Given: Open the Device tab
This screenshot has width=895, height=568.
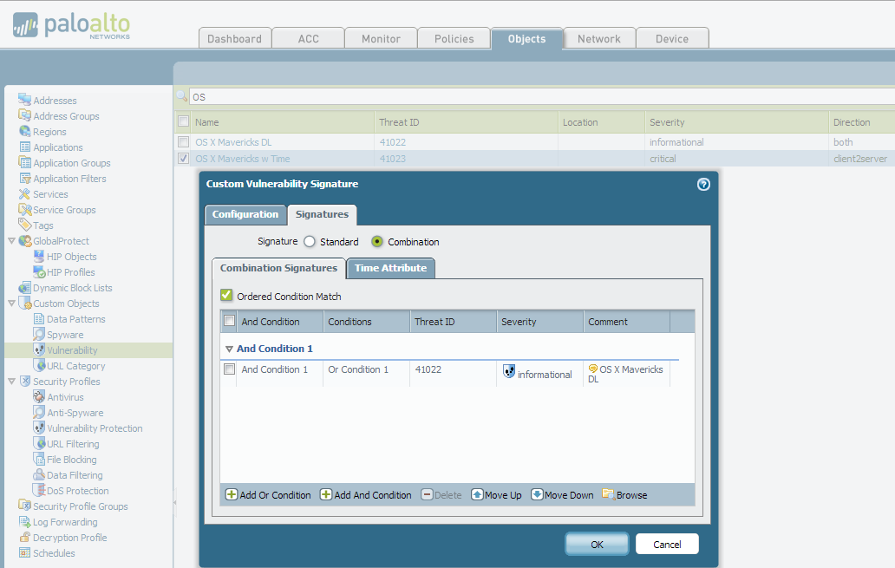Looking at the screenshot, I should 672,38.
